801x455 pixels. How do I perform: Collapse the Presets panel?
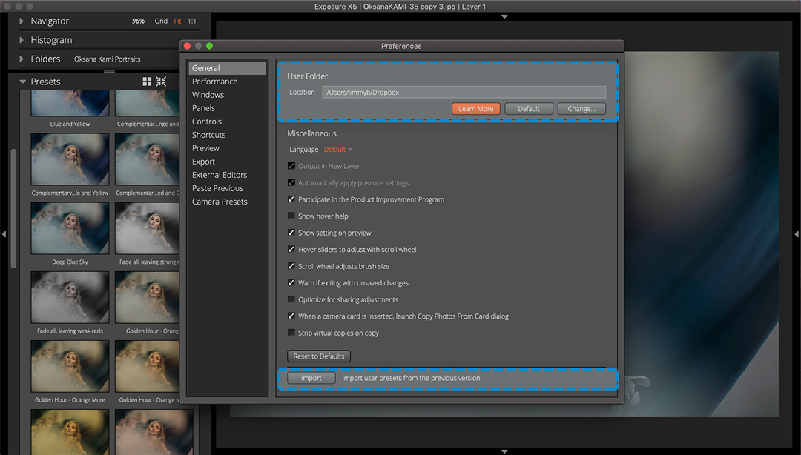22,82
